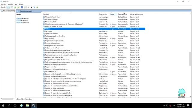192x108 pixels.
Task: Click the Pause service toolbar icon
Action: pos(34,7)
